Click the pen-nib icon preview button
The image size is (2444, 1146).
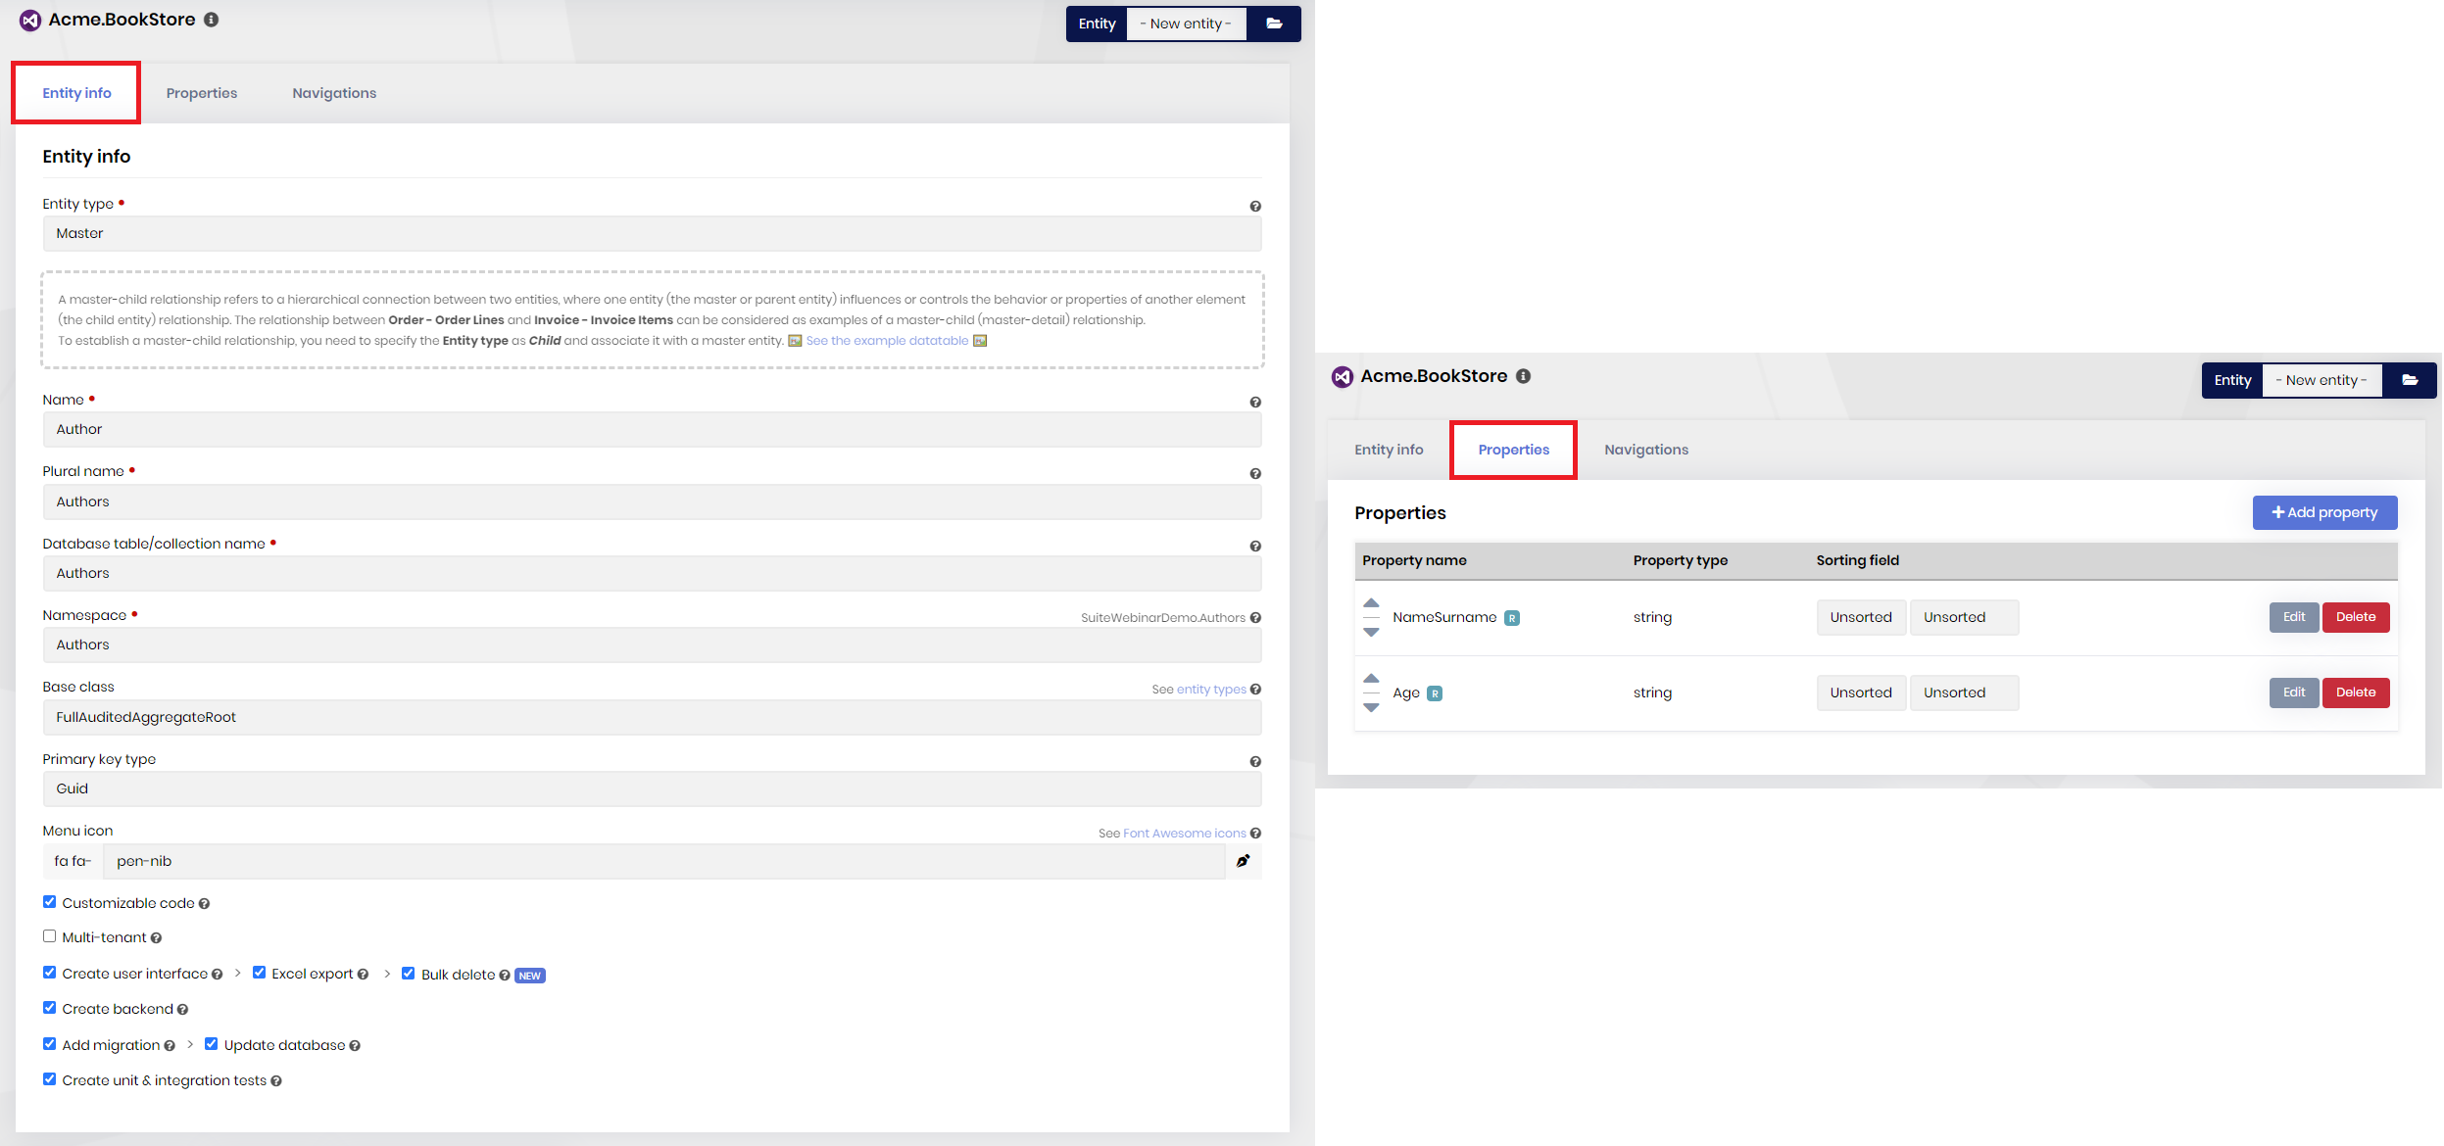[1244, 861]
